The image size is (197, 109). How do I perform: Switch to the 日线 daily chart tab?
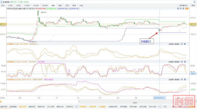(53, 5)
